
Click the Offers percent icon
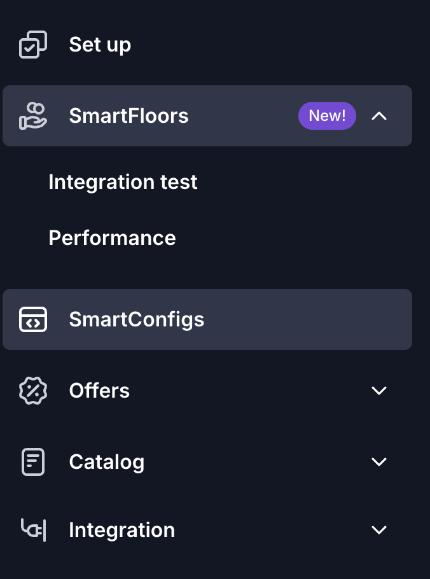(x=33, y=391)
